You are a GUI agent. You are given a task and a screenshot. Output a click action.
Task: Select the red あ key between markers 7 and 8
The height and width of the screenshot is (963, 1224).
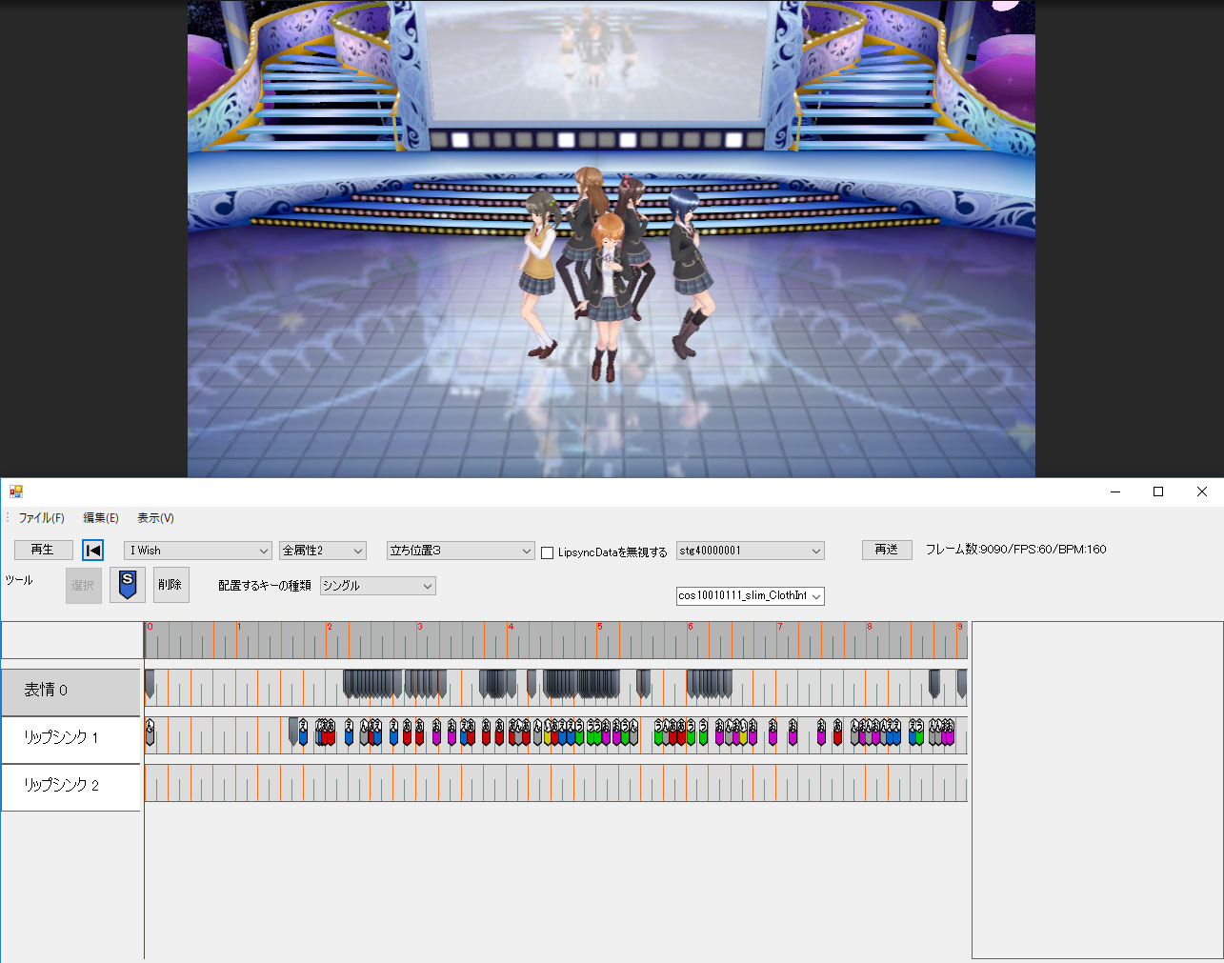tap(838, 732)
